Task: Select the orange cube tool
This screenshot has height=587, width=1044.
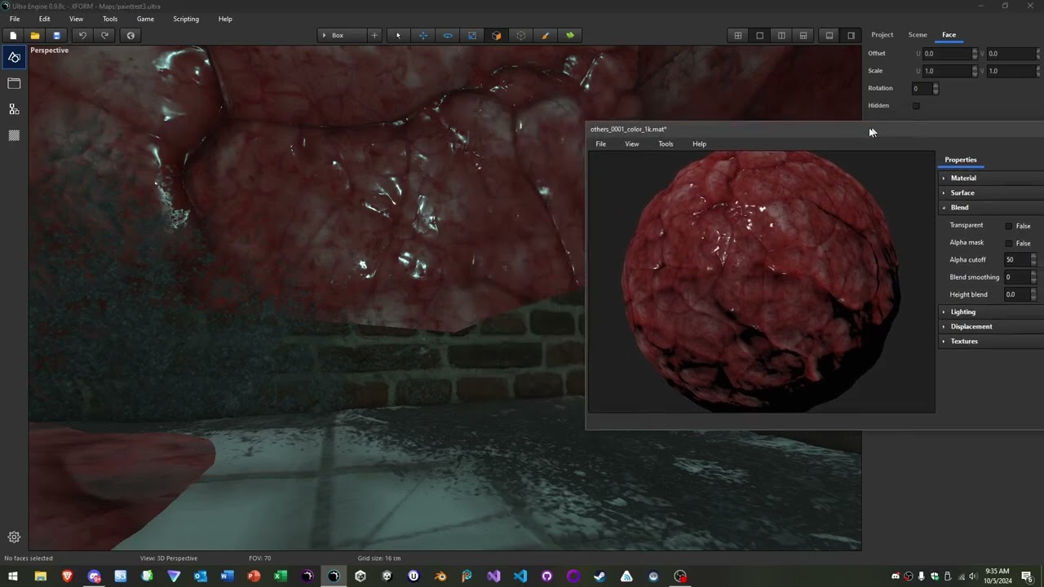Action: click(x=497, y=35)
